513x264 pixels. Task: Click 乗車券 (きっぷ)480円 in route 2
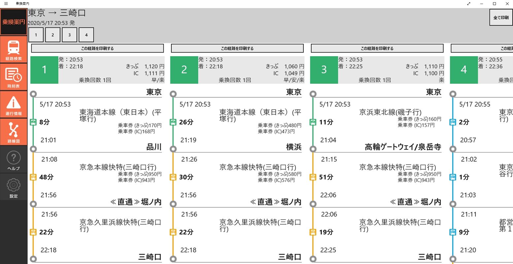click(280, 125)
